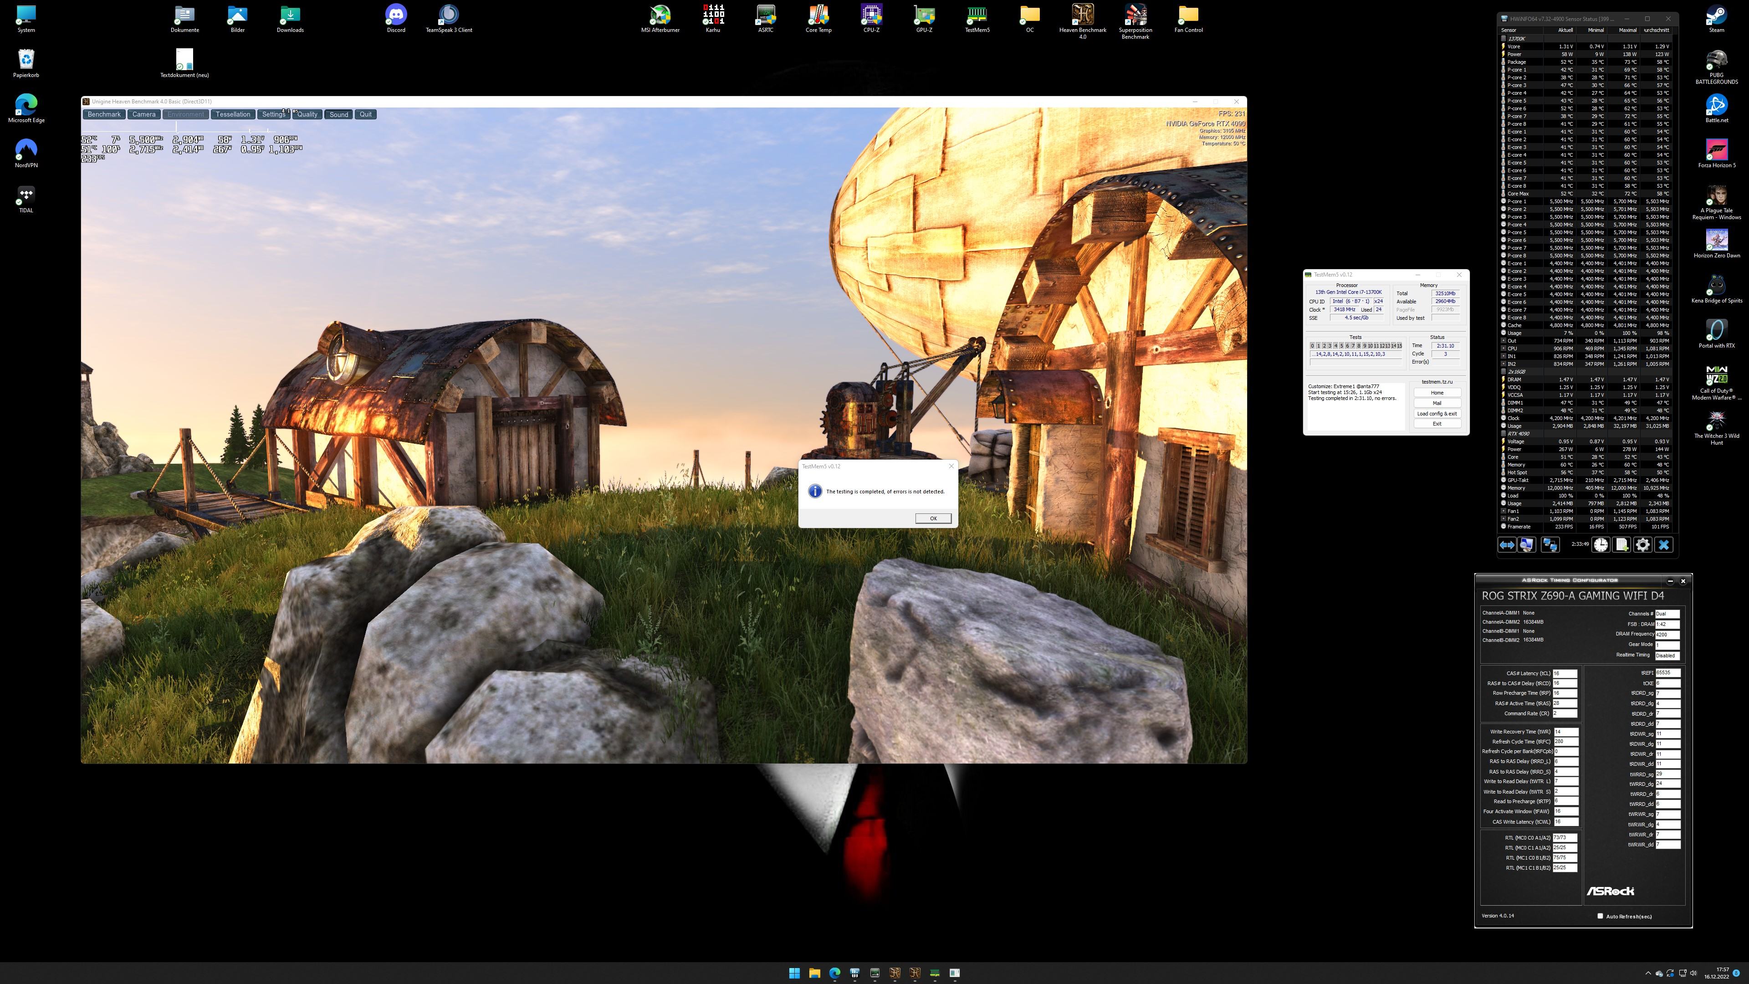Click Load config & exit button
The height and width of the screenshot is (984, 1749).
pyautogui.click(x=1437, y=414)
